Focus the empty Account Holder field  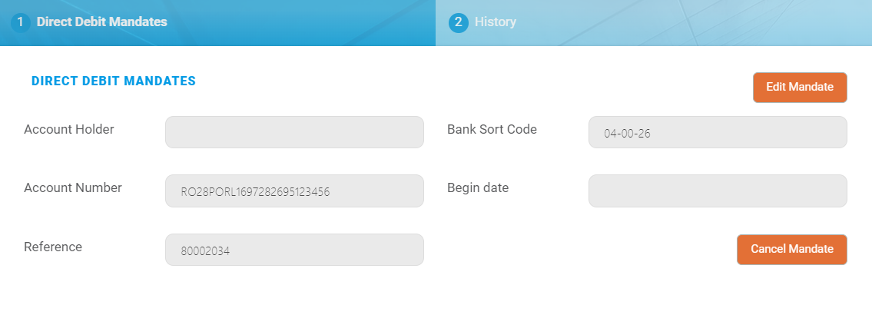coord(294,132)
